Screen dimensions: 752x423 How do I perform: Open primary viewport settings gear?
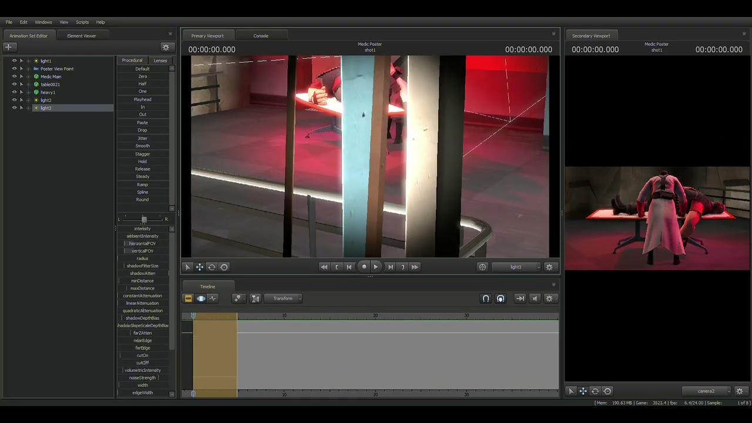549,267
